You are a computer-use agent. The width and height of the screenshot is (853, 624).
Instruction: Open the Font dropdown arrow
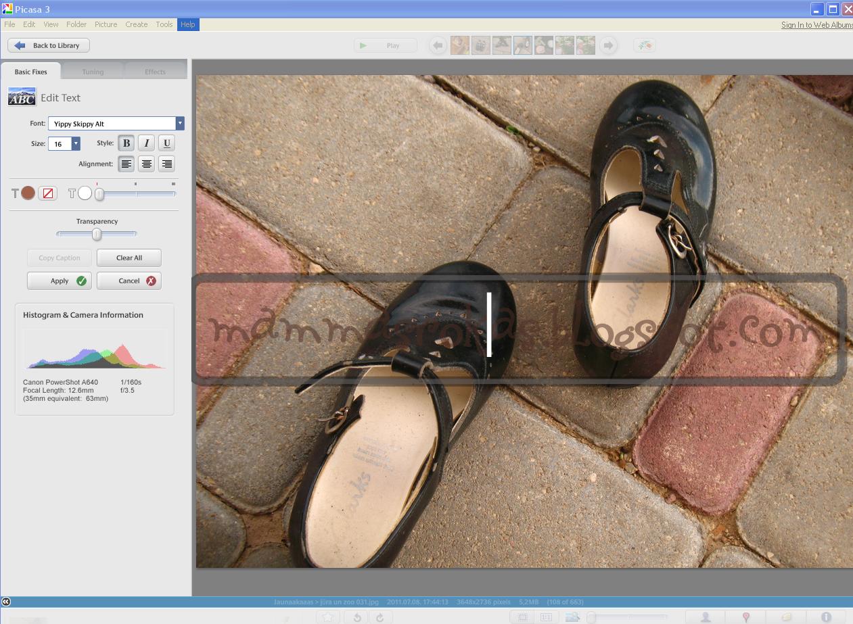point(180,124)
